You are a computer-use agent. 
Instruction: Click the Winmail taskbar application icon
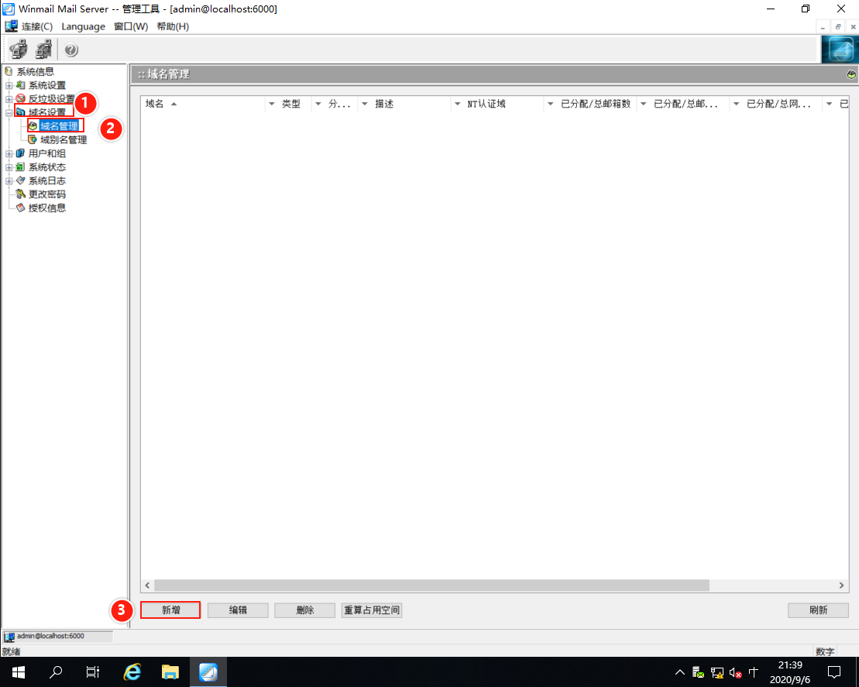click(x=208, y=672)
